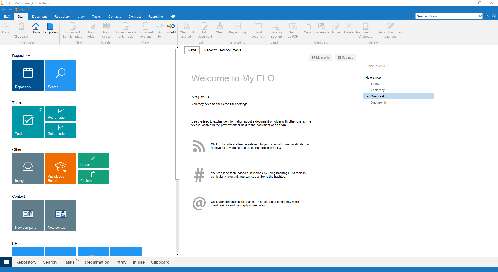Open the Tasks tile showing 17

pyautogui.click(x=28, y=122)
